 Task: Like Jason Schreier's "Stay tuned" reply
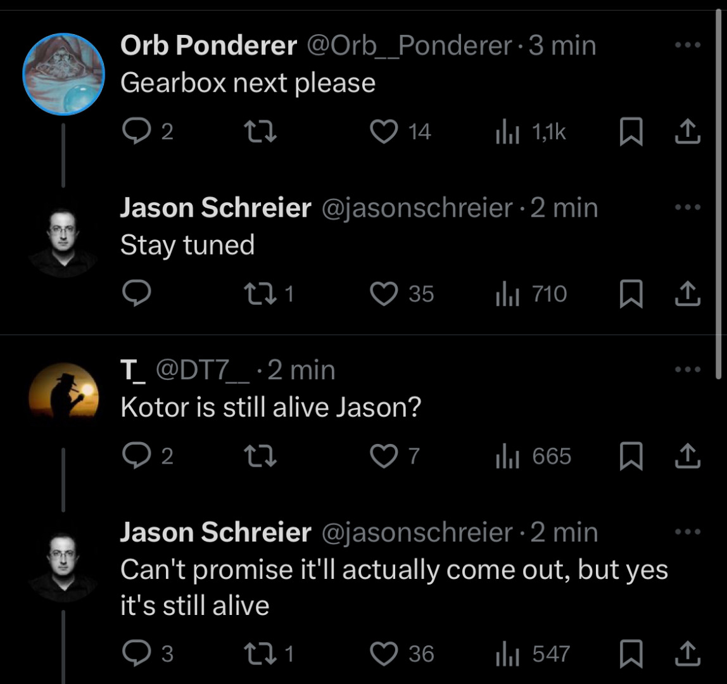[383, 294]
